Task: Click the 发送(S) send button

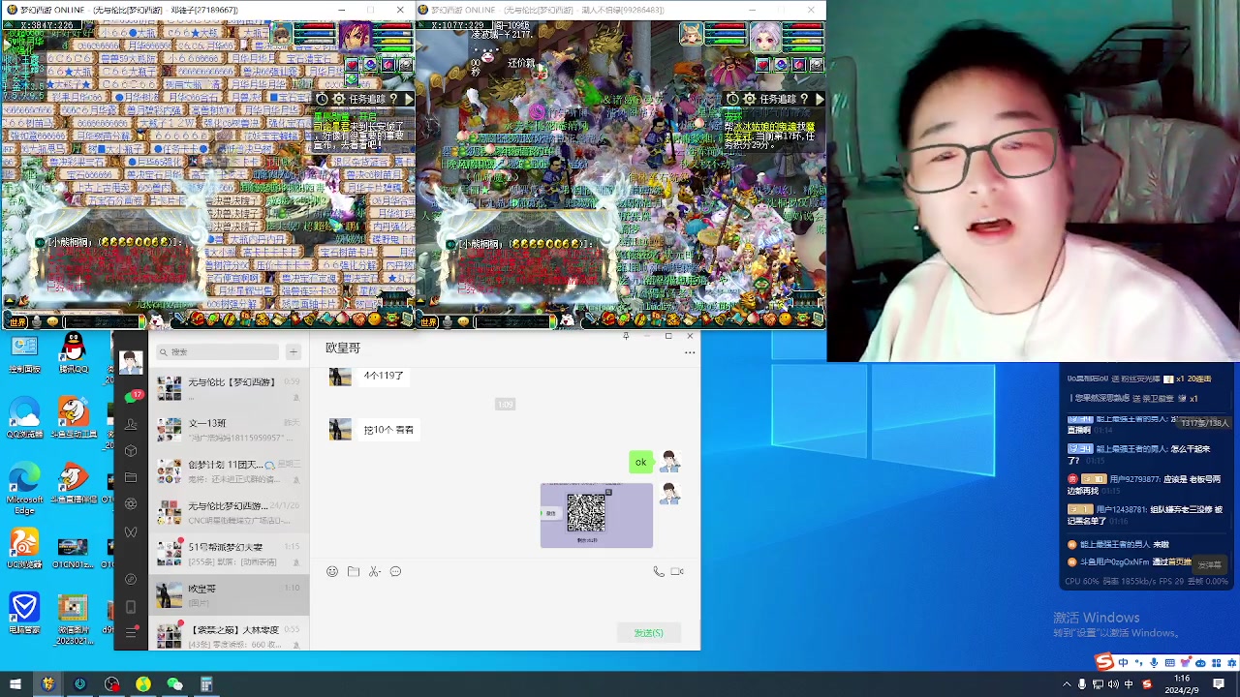Action: [x=648, y=633]
